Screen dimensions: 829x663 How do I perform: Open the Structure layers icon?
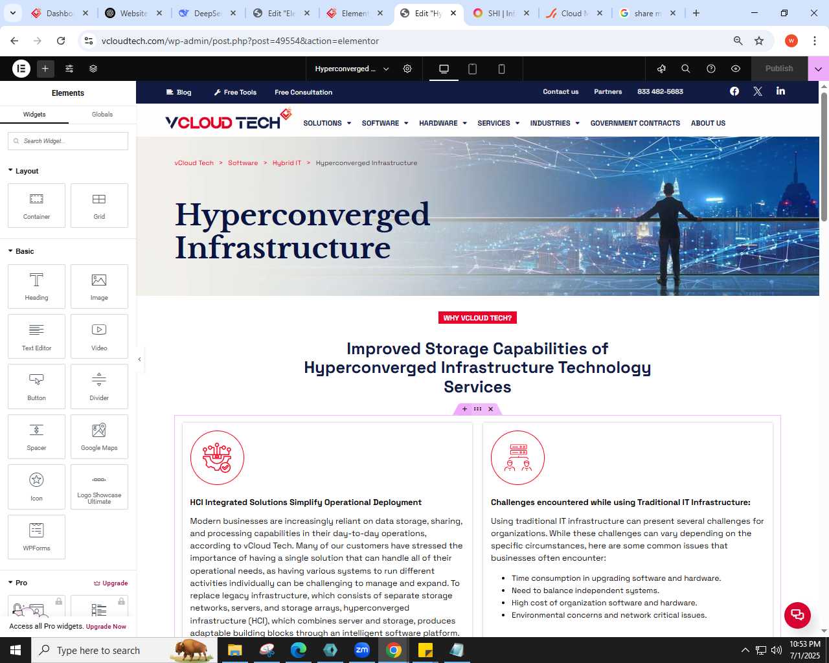(x=93, y=68)
